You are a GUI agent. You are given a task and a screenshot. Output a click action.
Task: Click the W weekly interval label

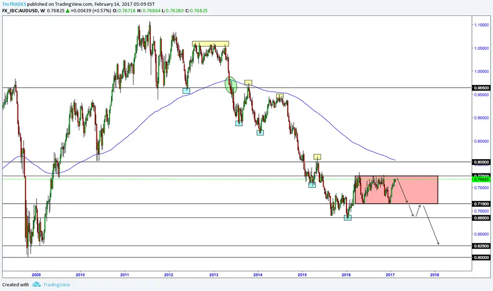point(42,11)
